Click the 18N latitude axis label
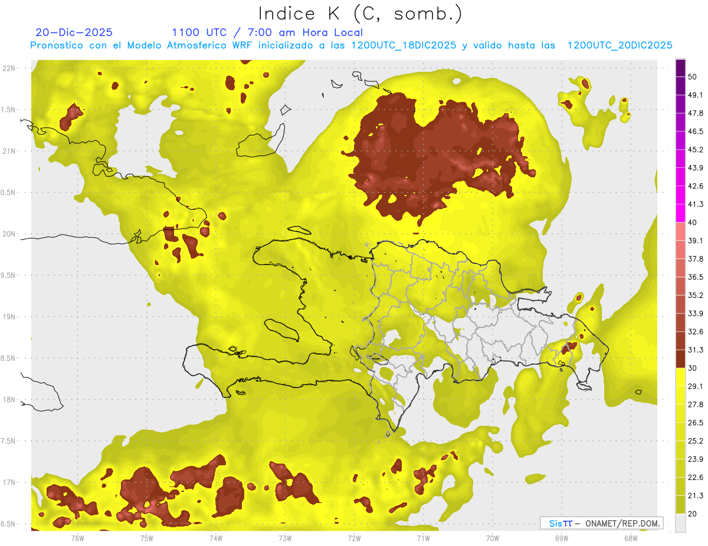Screen dimensions: 708x546 tap(9, 400)
